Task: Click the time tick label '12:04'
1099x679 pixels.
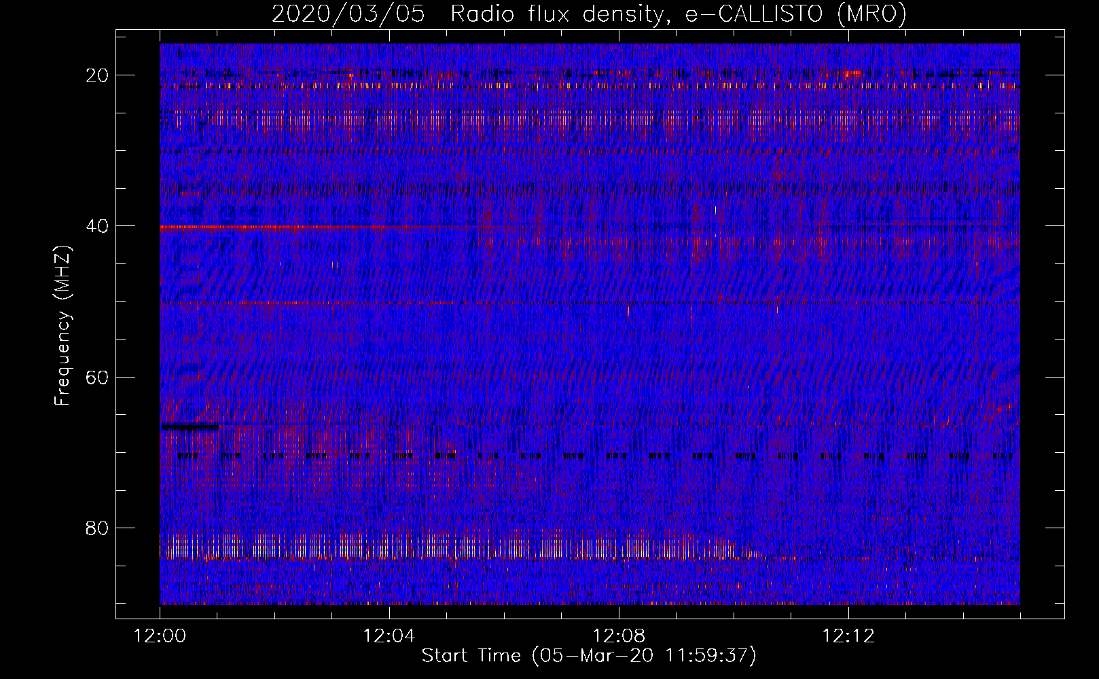Action: pos(389,636)
